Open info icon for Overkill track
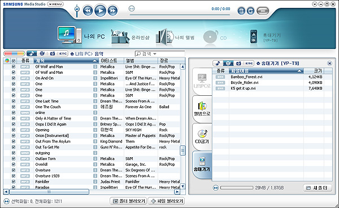The width and height of the screenshot is (339, 208). (95, 165)
